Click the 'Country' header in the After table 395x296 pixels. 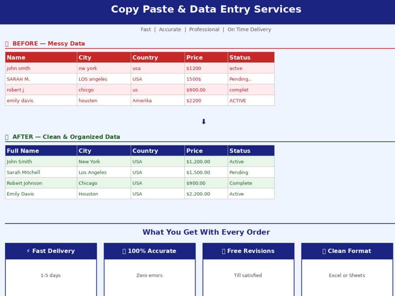point(158,151)
